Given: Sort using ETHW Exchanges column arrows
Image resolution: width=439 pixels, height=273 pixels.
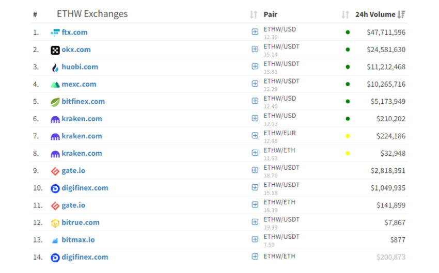Looking at the screenshot, I should [x=253, y=15].
